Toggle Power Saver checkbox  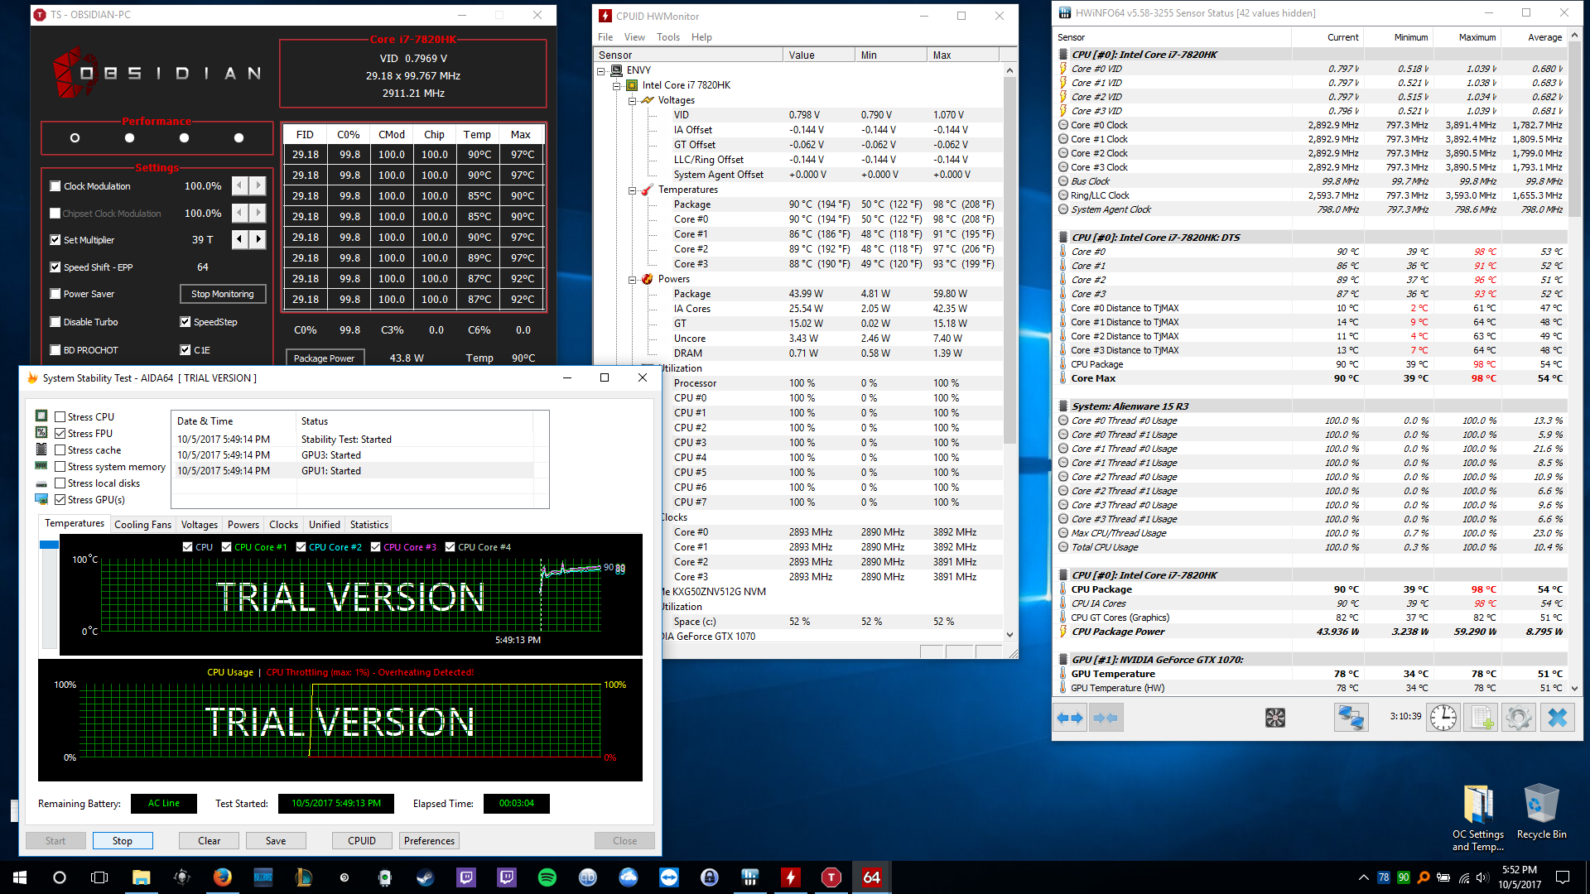click(x=55, y=294)
